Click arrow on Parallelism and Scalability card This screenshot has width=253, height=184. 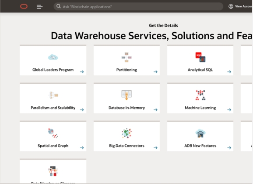(82, 109)
